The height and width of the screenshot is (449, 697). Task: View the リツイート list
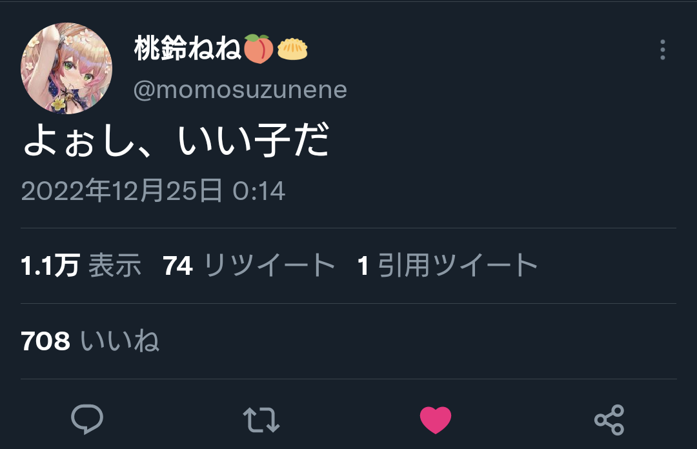point(269,265)
